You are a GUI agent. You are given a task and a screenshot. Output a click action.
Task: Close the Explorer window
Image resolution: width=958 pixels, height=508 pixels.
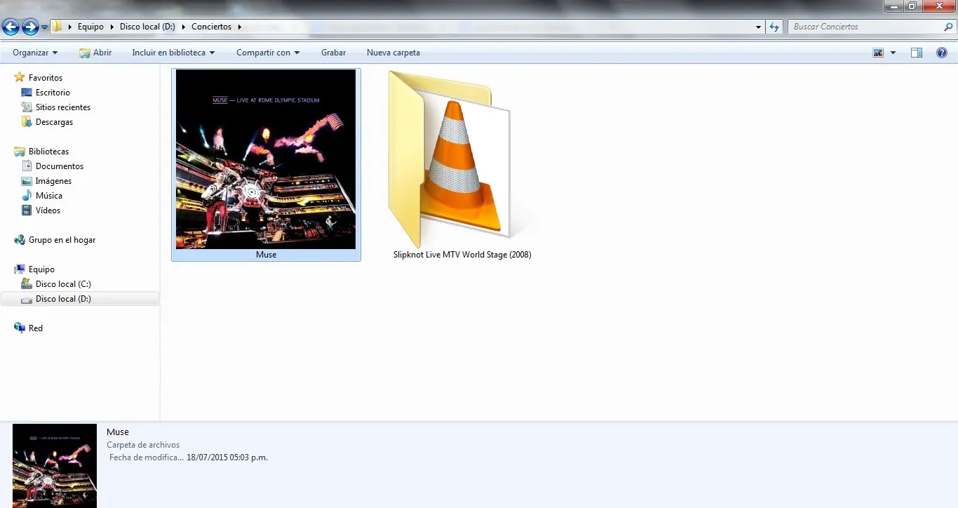coord(939,6)
